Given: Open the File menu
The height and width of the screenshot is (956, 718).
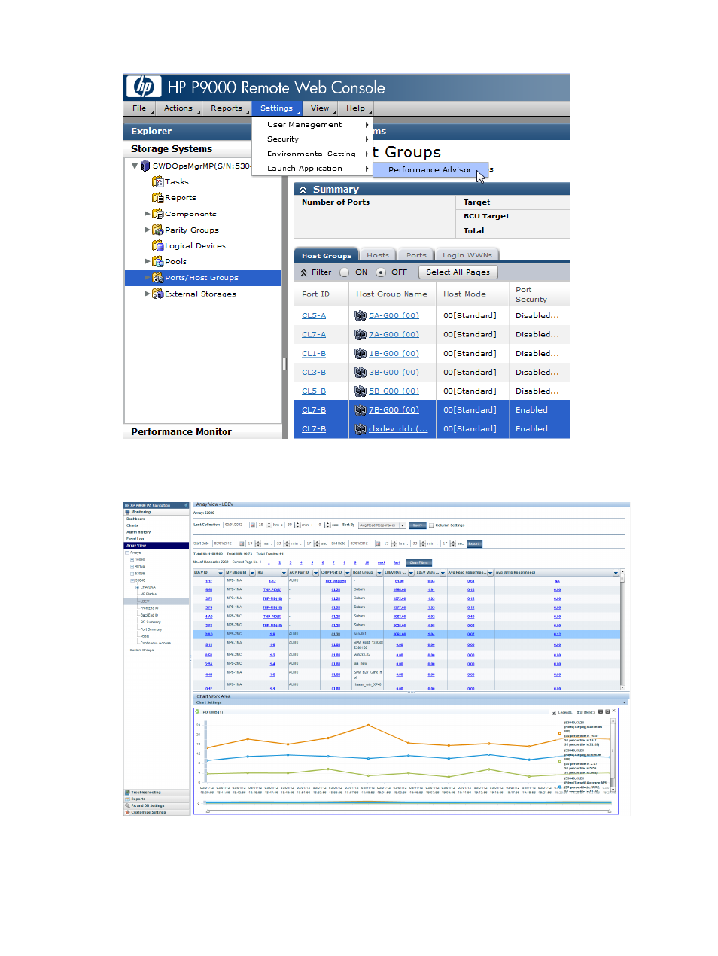Looking at the screenshot, I should [x=139, y=108].
